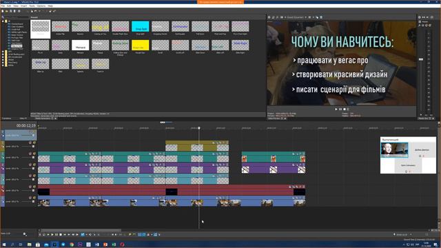Viewport: 441px width, 248px height.
Task: Select the Media Generators tab
Action: click(43, 118)
